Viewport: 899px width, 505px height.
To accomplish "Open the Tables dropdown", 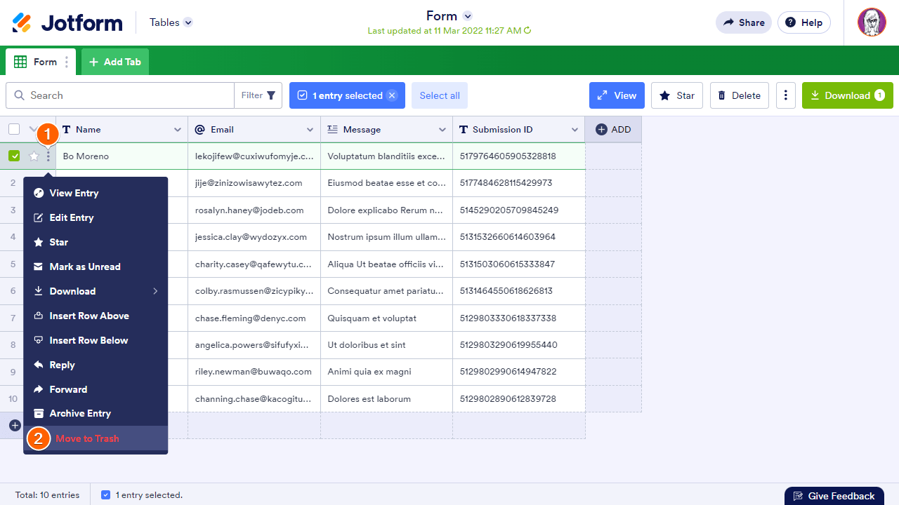I will click(x=170, y=22).
